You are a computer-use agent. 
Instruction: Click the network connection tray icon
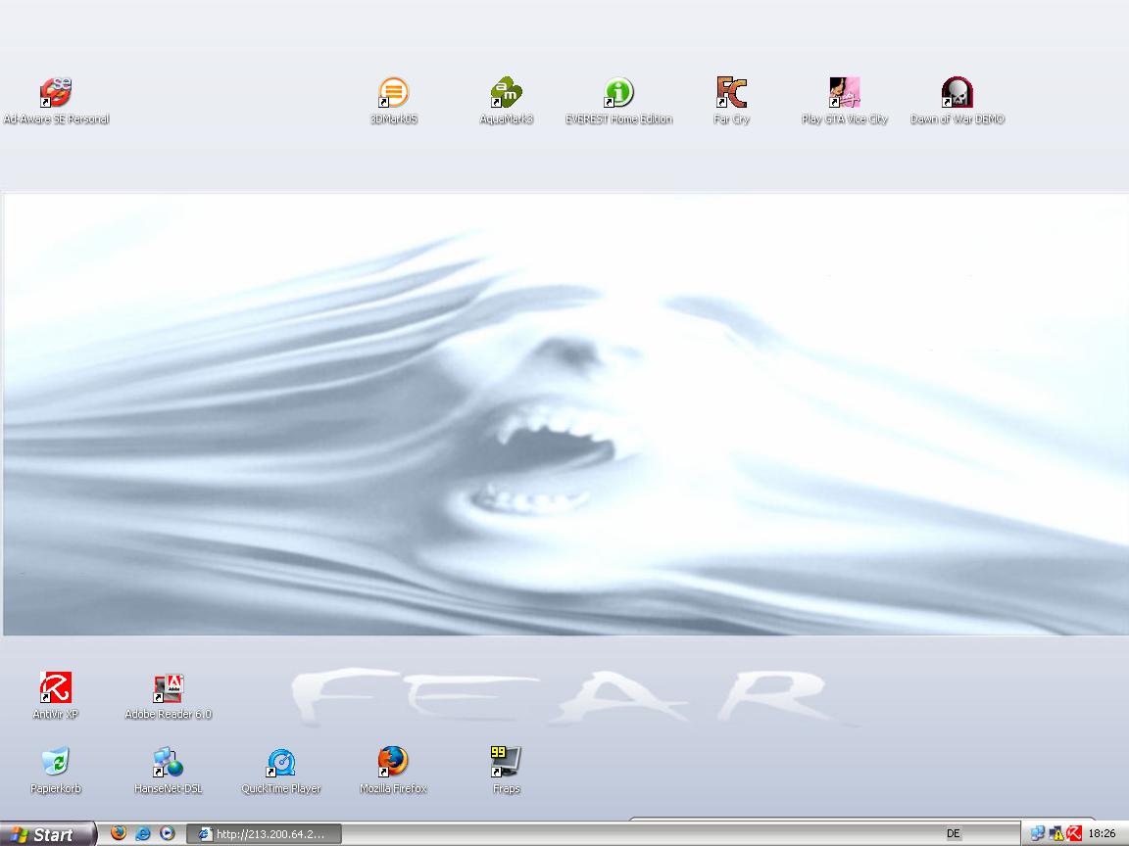(x=1038, y=834)
